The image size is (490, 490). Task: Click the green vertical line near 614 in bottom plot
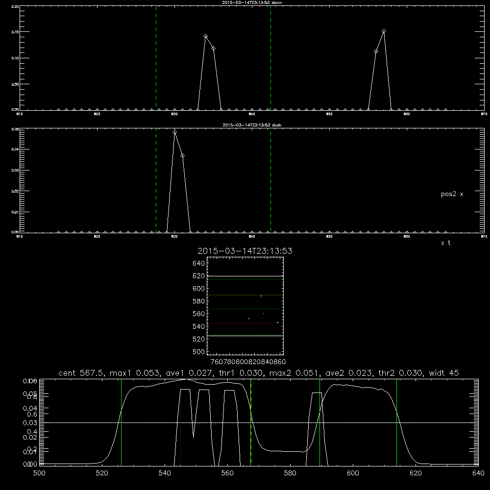396,422
